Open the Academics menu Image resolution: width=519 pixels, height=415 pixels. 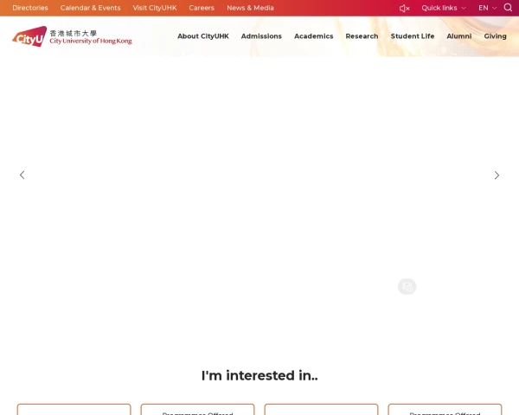(x=314, y=36)
